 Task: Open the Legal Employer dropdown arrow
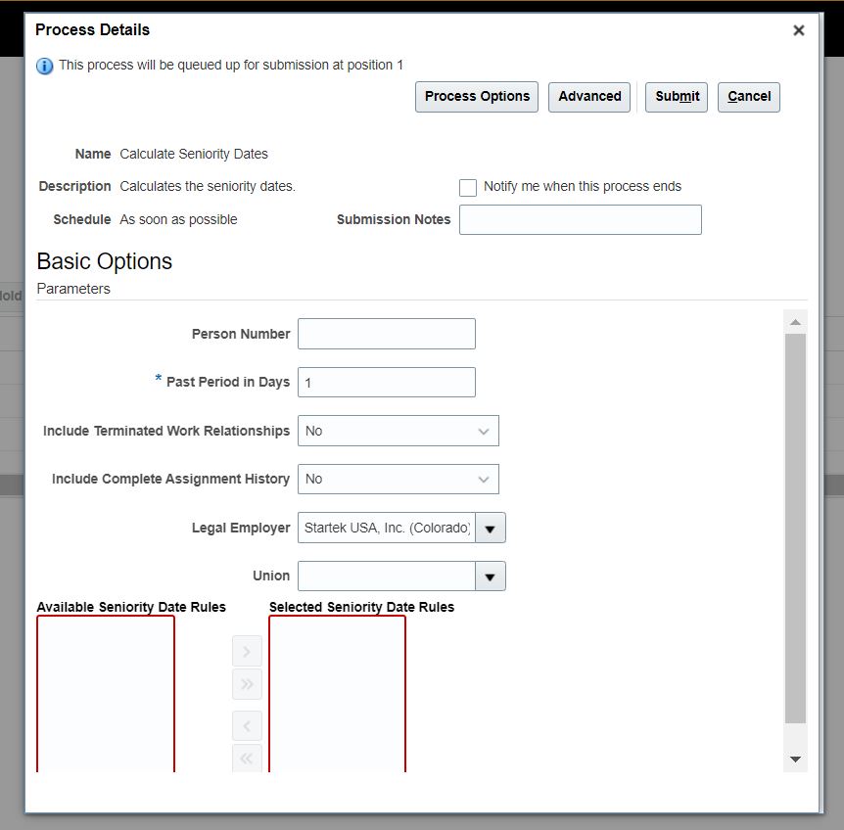490,527
